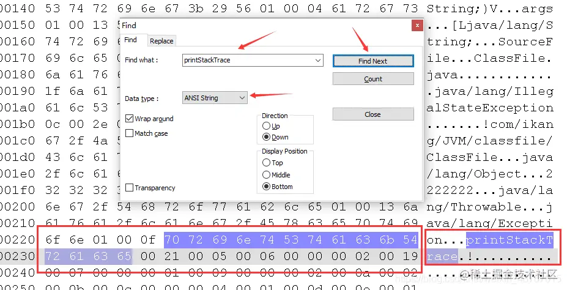Select the Up direction radio button
Viewport: 567px width, 290px height.
point(266,126)
